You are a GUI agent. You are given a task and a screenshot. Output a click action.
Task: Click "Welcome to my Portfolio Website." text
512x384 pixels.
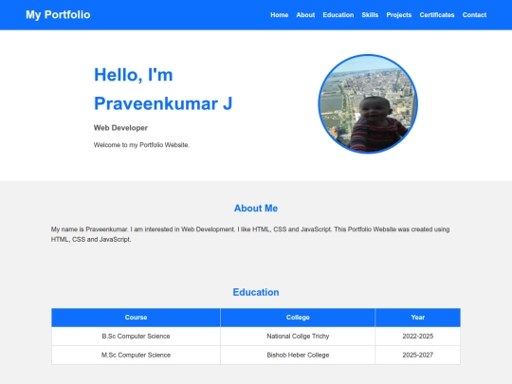[141, 145]
